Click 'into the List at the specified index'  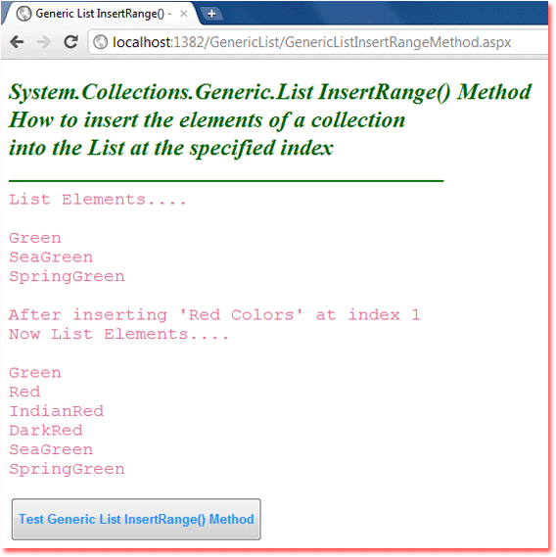coord(171,148)
